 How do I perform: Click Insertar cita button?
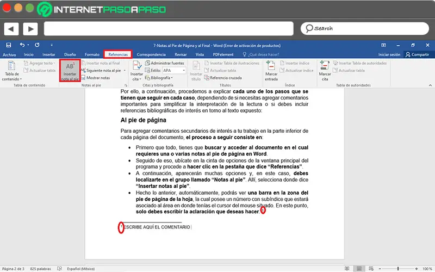tap(136, 71)
